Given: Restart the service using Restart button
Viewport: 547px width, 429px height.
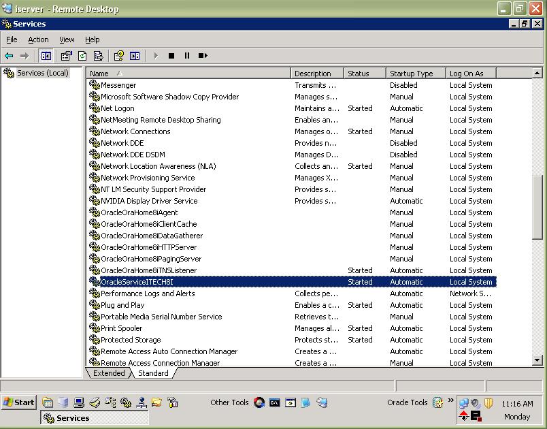Looking at the screenshot, I should coord(203,56).
